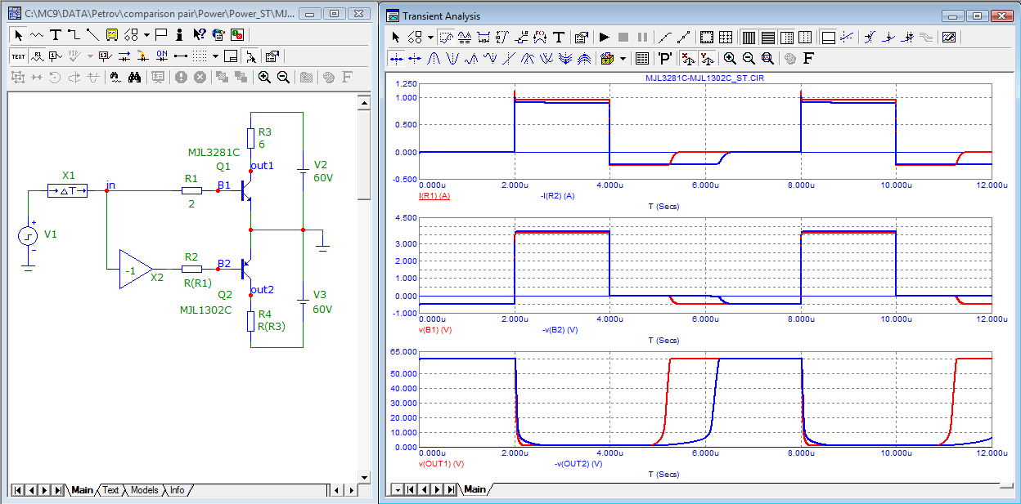Toggle Grid Text TEXT button

[x=18, y=56]
